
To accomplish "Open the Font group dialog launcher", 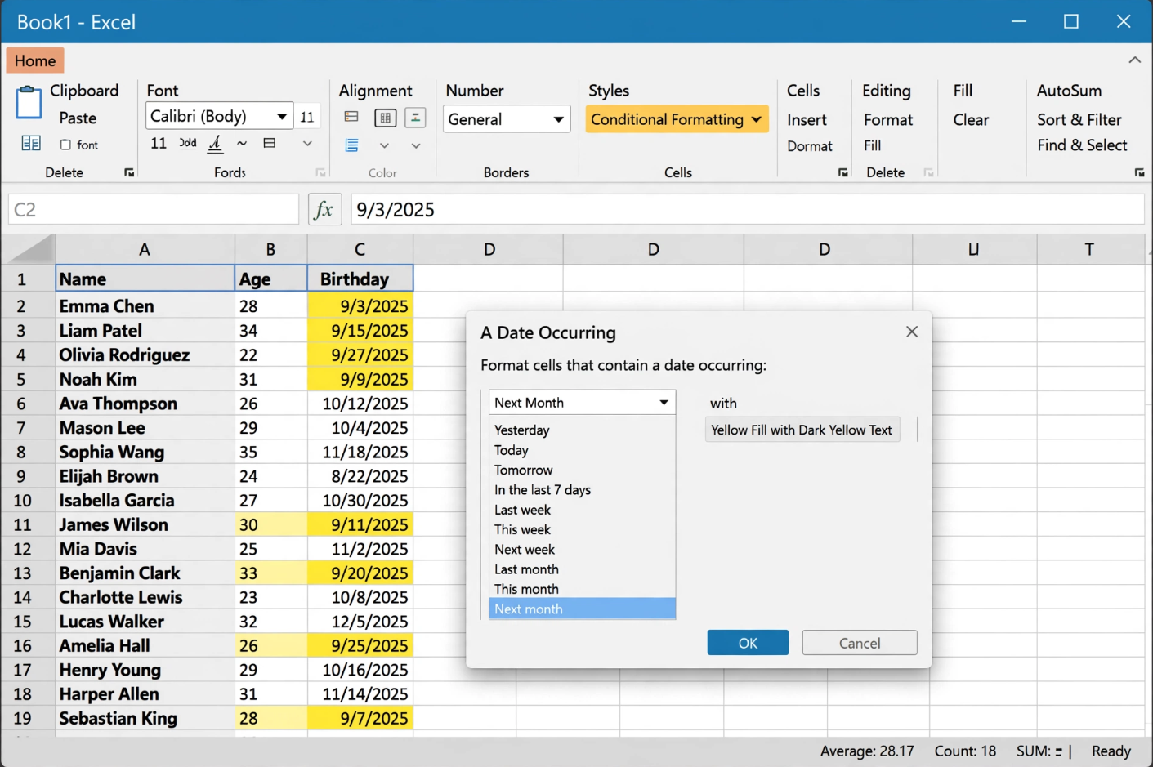I will click(x=320, y=172).
